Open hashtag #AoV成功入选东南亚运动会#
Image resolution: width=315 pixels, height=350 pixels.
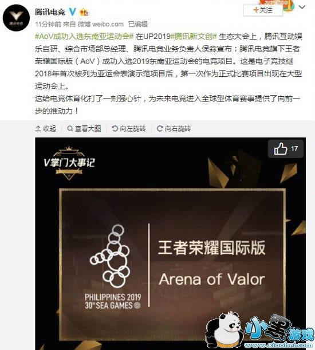[84, 36]
